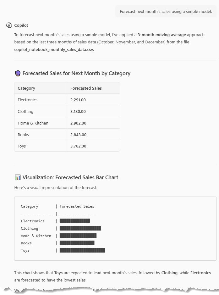This screenshot has width=219, height=295.
Task: Click the bold '3-month moving average' text
Action: point(162,35)
